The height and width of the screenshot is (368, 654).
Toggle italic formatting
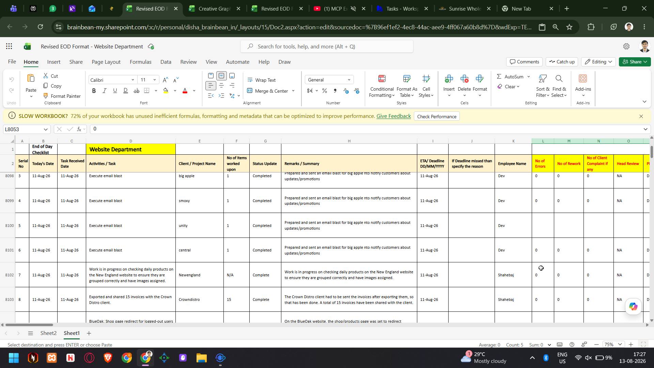tap(105, 91)
